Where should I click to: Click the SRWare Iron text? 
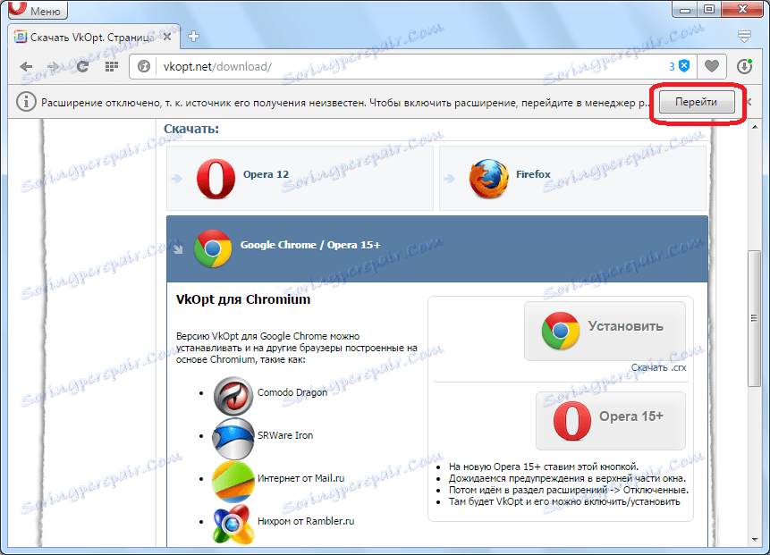284,435
